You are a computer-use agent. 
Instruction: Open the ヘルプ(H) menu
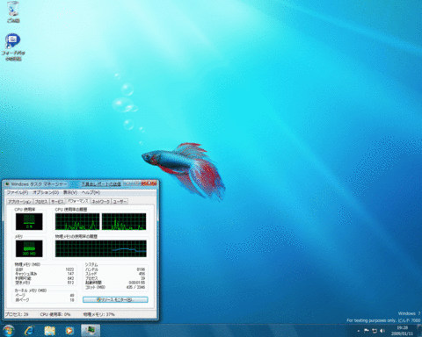point(91,192)
